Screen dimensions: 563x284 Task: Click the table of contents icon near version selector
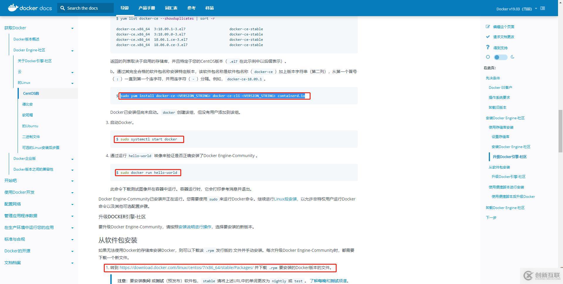(x=543, y=8)
